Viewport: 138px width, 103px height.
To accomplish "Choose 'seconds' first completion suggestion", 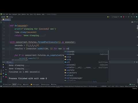I will click(86, 51).
